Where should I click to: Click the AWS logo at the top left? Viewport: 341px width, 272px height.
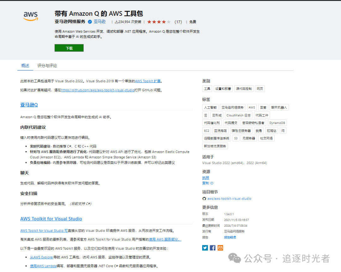point(31,16)
